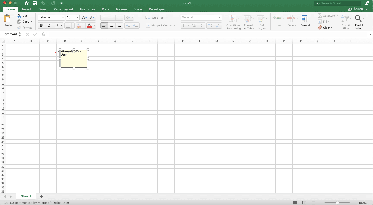373x205 pixels.
Task: Apply the fill color bucket
Action: coord(79,25)
